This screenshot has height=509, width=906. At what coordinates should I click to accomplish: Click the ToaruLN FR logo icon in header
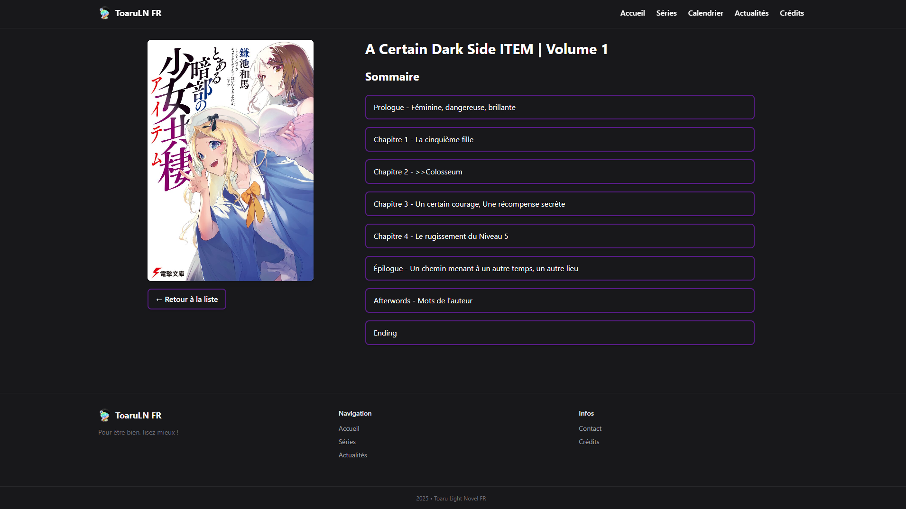click(x=104, y=13)
